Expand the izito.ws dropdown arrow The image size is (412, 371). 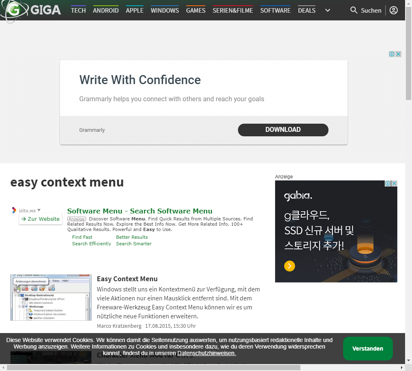coord(39,210)
